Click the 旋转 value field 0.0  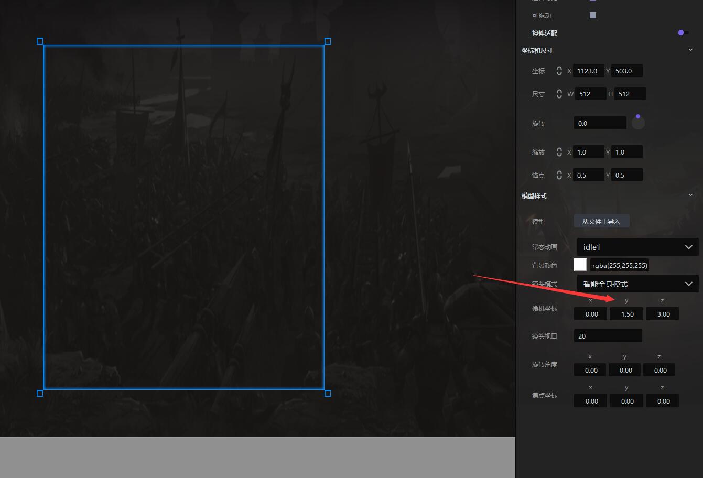click(600, 123)
